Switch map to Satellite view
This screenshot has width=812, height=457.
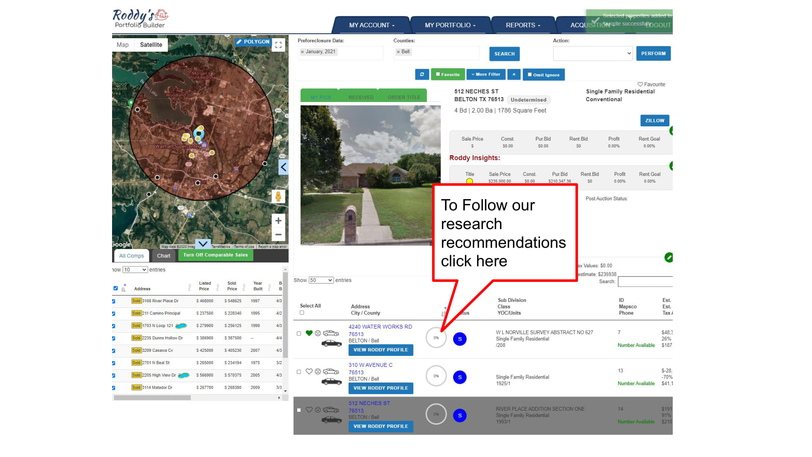click(151, 45)
